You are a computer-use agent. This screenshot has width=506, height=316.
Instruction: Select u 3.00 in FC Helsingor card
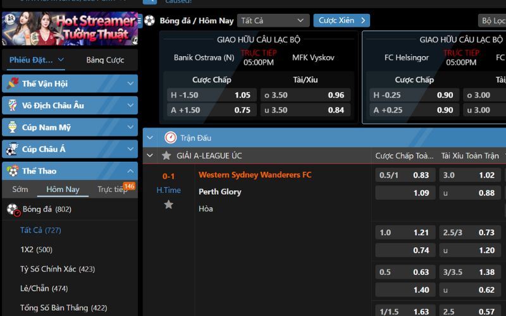coord(484,110)
